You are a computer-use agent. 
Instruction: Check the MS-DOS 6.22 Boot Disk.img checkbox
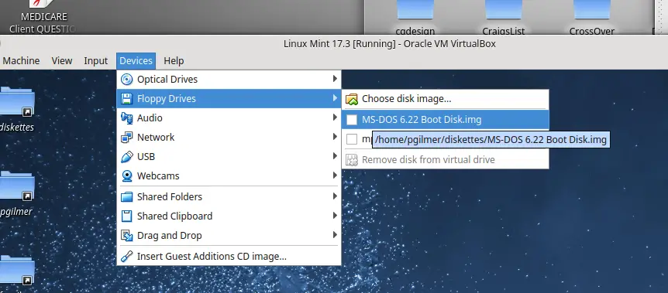coord(352,120)
